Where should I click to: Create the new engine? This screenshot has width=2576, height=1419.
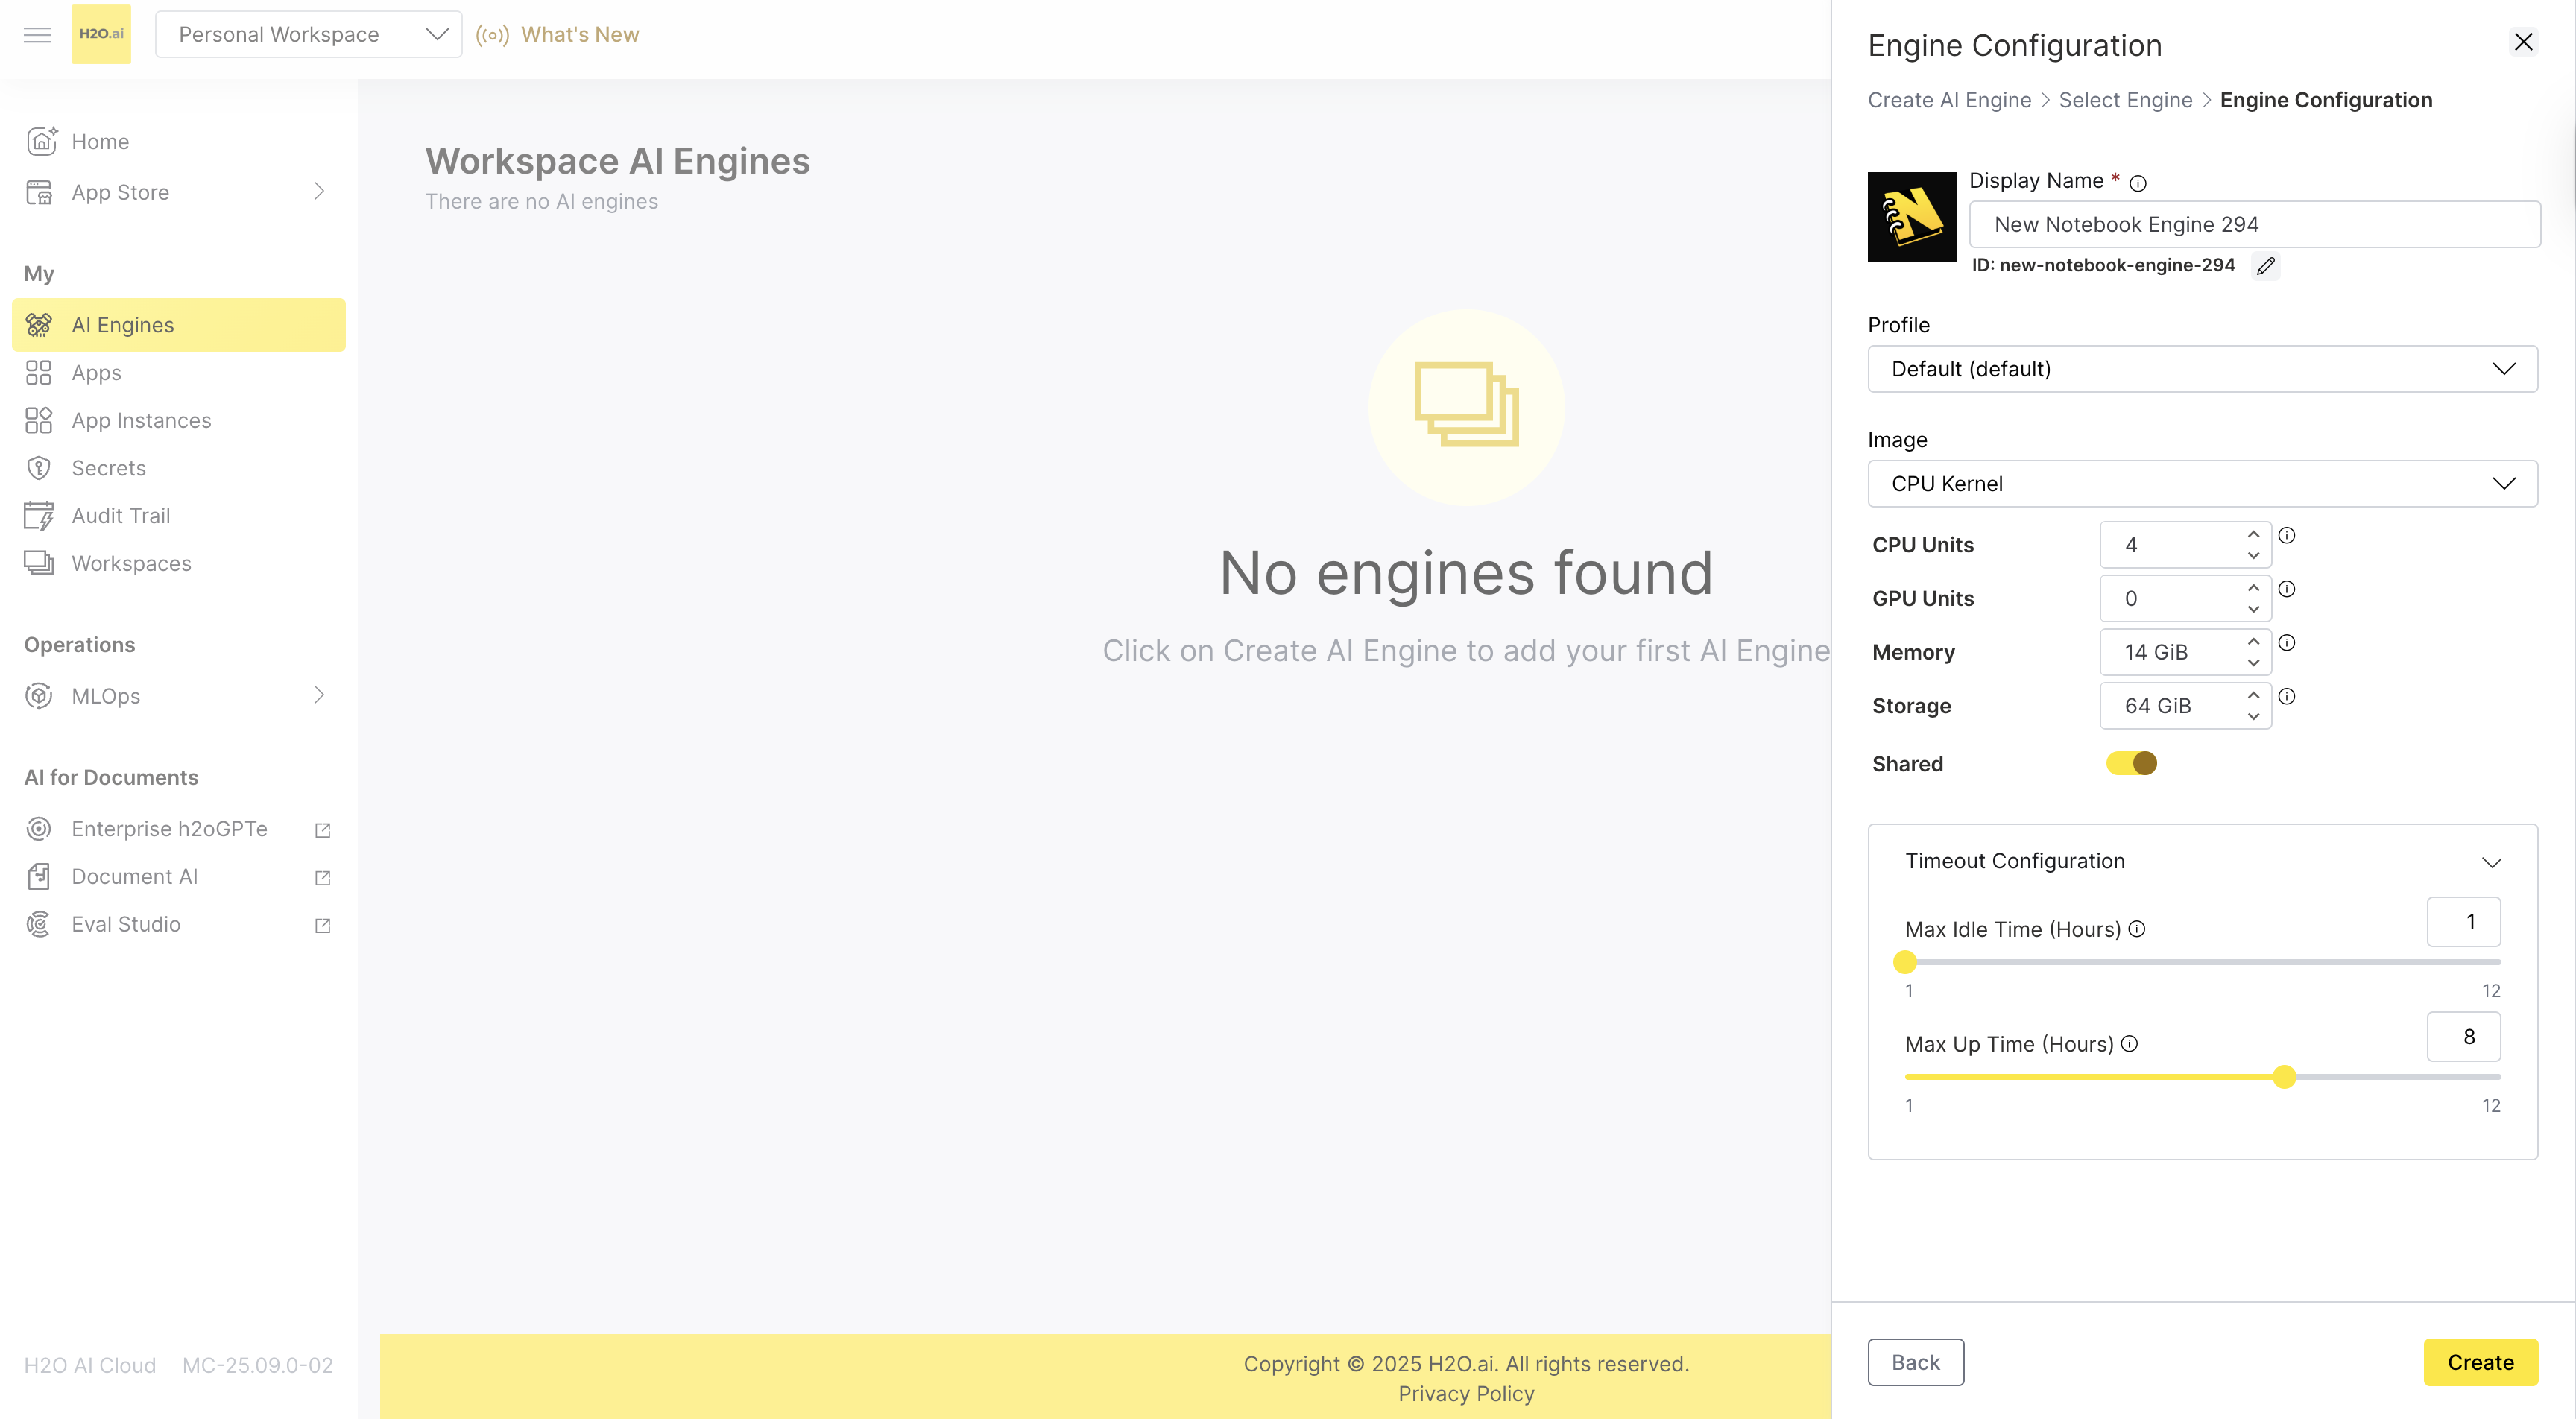pos(2481,1362)
